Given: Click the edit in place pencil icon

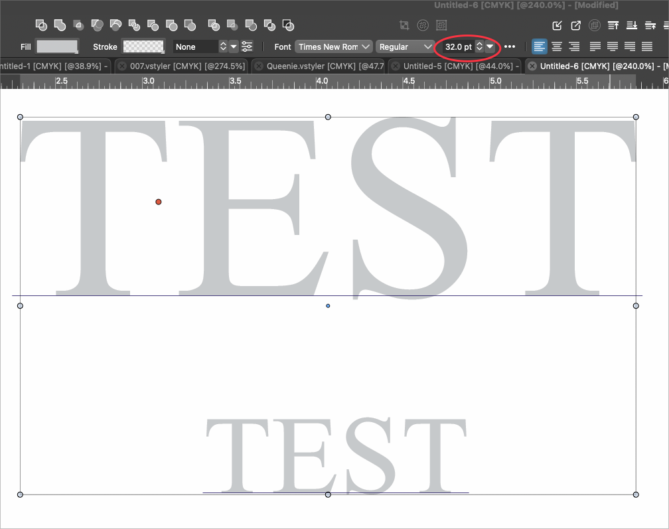Looking at the screenshot, I should point(557,26).
